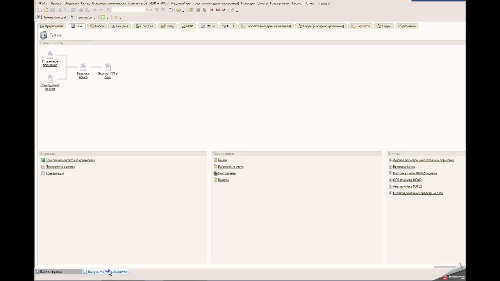Open the Банк и касса menu
Image resolution: width=500 pixels, height=281 pixels.
pyautogui.click(x=137, y=3)
